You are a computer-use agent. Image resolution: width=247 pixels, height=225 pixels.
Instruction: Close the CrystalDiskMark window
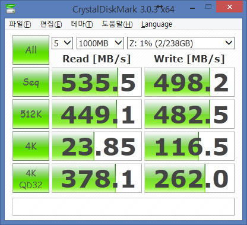point(230,7)
